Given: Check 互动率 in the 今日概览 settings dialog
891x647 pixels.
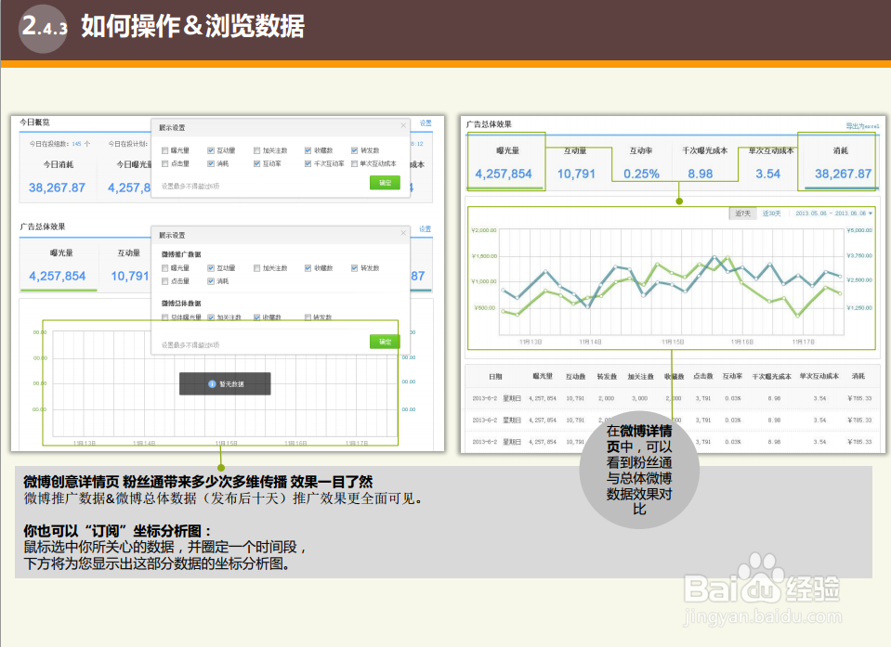Looking at the screenshot, I should [256, 163].
